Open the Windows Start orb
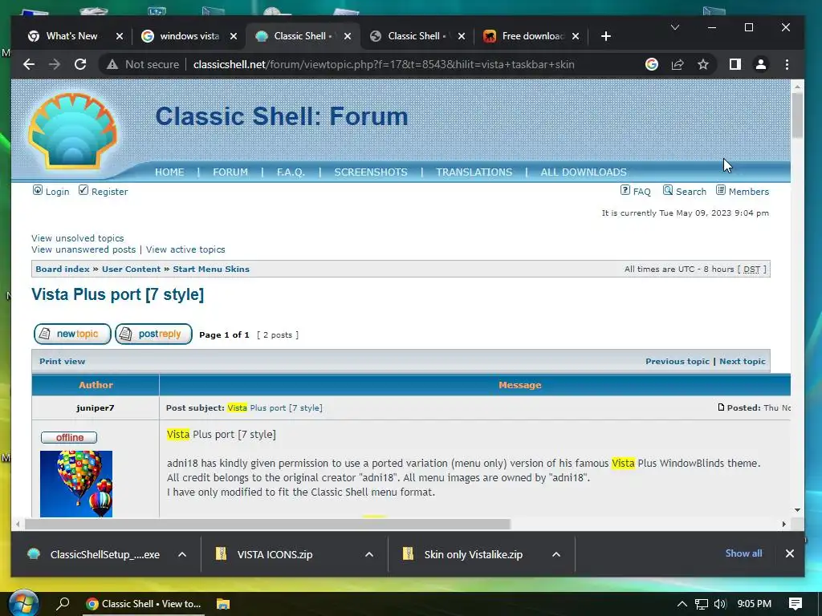This screenshot has width=822, height=616. (23, 603)
